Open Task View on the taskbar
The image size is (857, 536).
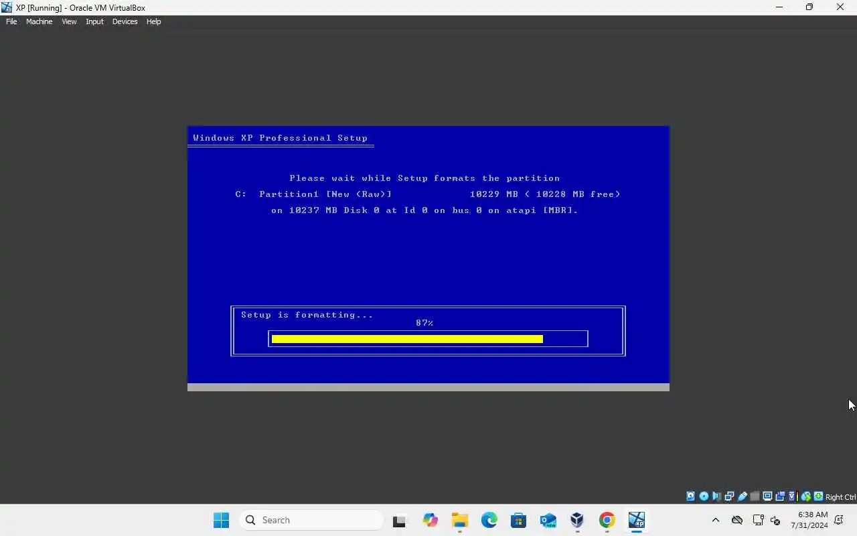(x=400, y=520)
